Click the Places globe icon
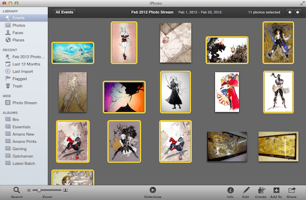Image resolution: width=306 pixels, height=200 pixels. [x=8, y=40]
